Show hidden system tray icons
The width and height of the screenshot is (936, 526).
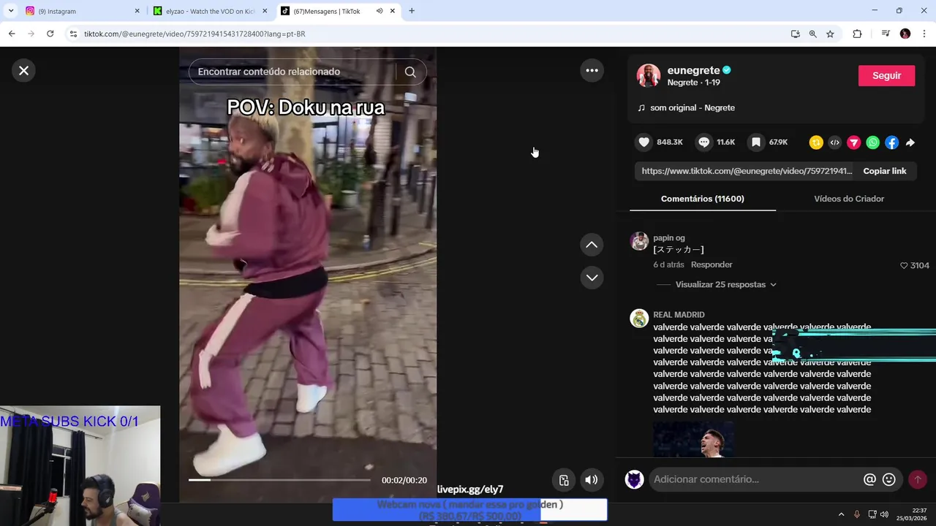click(x=841, y=514)
